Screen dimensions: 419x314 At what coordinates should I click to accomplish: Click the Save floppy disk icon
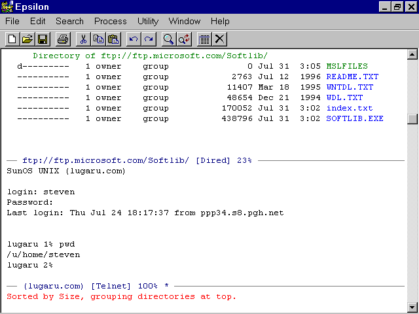[43, 39]
